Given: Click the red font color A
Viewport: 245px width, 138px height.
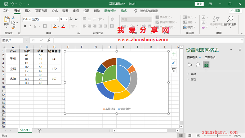Looking at the screenshot, I should [63, 26].
